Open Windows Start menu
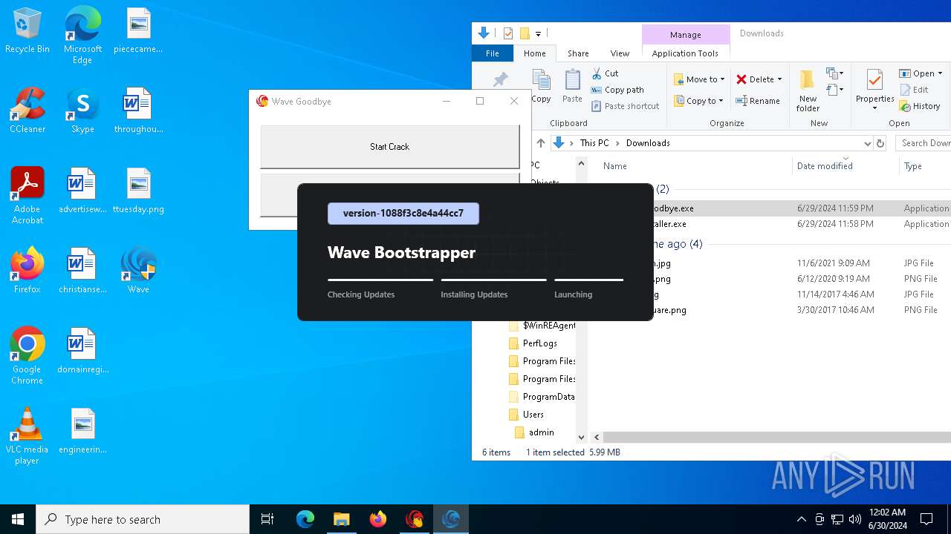The image size is (951, 534). pos(18,519)
